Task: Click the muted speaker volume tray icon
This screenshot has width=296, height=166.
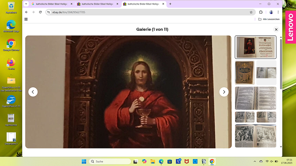Action: point(272,161)
